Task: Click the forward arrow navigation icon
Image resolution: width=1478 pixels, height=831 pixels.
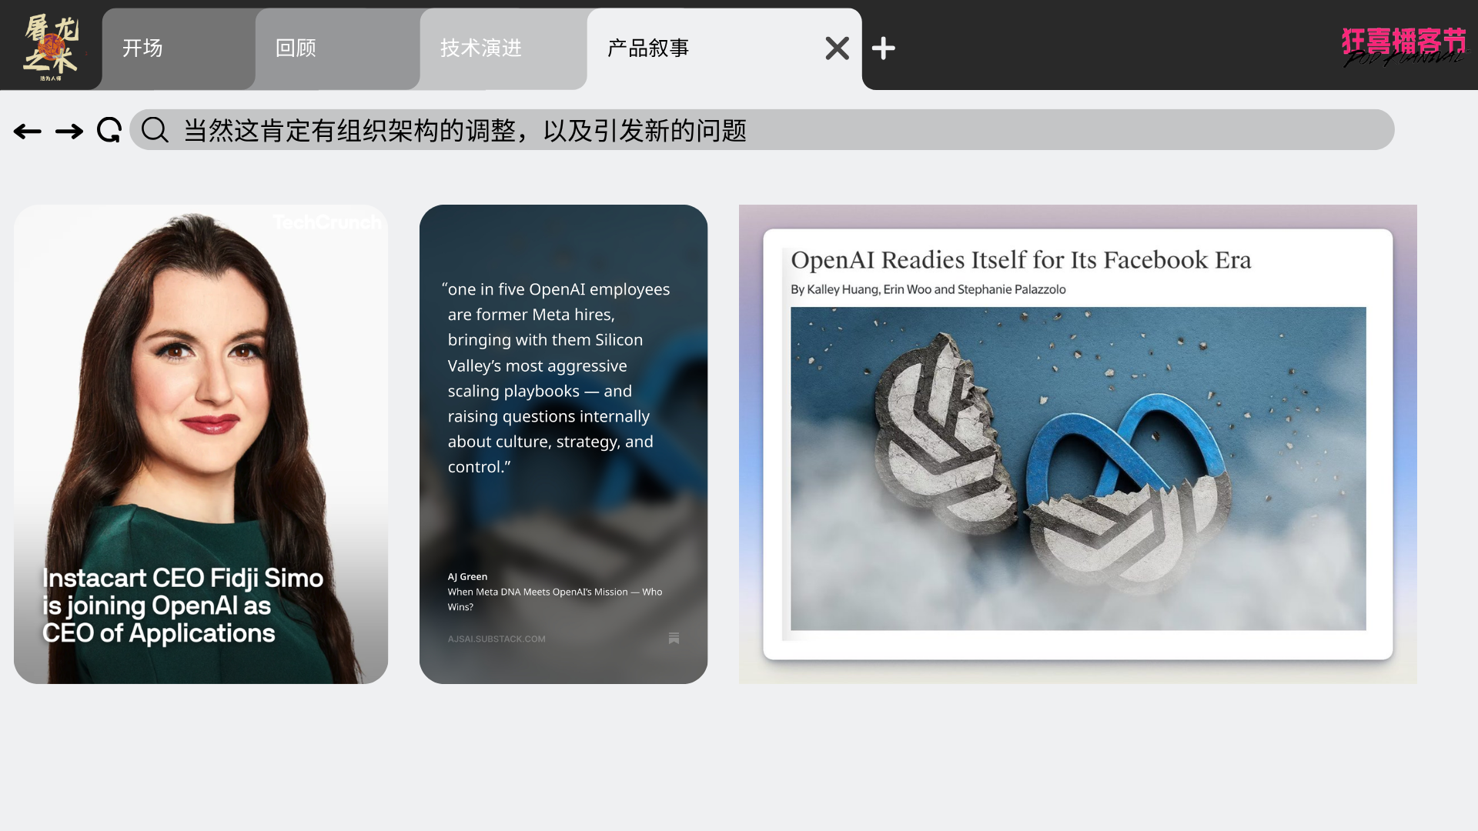Action: (x=69, y=132)
